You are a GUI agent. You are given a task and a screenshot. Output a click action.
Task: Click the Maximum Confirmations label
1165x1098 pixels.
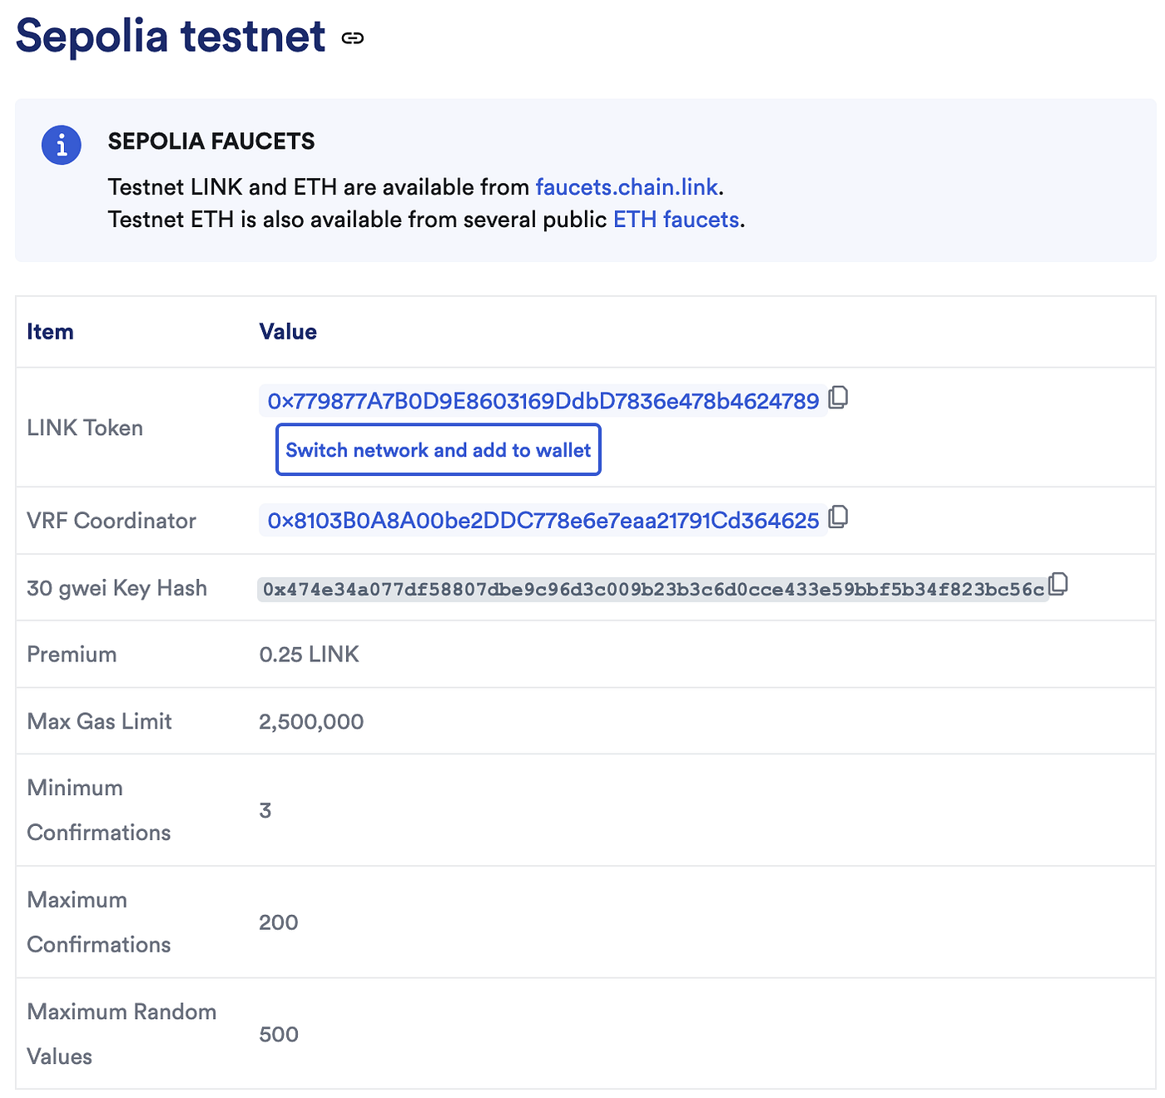98,922
